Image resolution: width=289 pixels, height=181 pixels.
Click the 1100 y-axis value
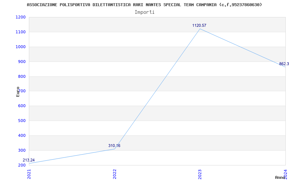click(21, 32)
